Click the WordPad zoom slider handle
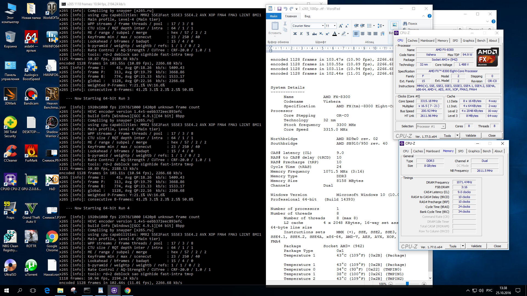This screenshot has height=296, width=527. [407, 284]
